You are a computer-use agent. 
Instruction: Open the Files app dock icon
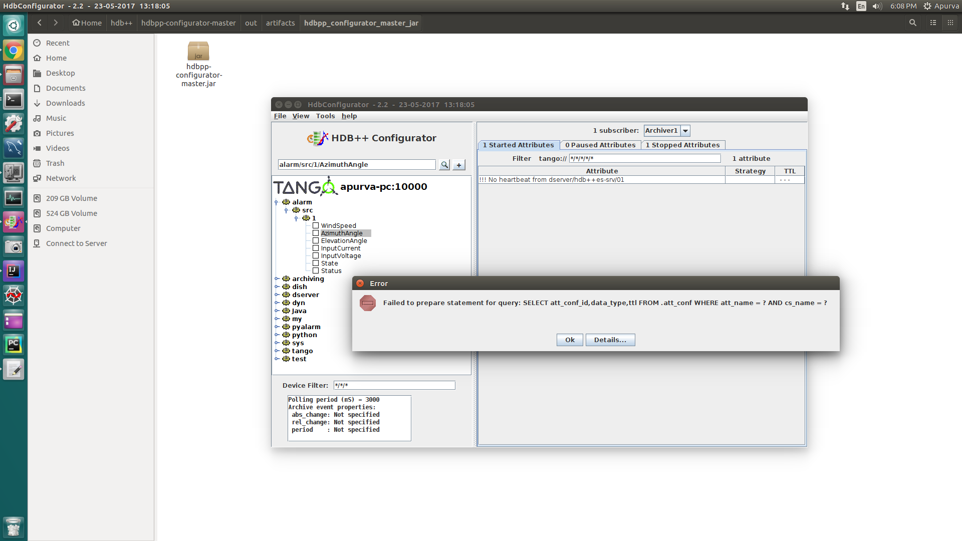click(14, 75)
